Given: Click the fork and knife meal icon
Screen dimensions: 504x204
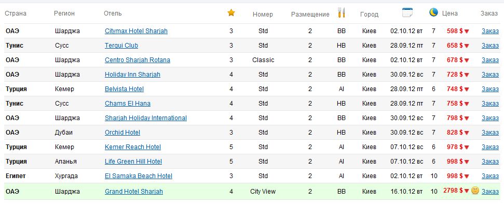Looking at the screenshot, I should pos(341,13).
